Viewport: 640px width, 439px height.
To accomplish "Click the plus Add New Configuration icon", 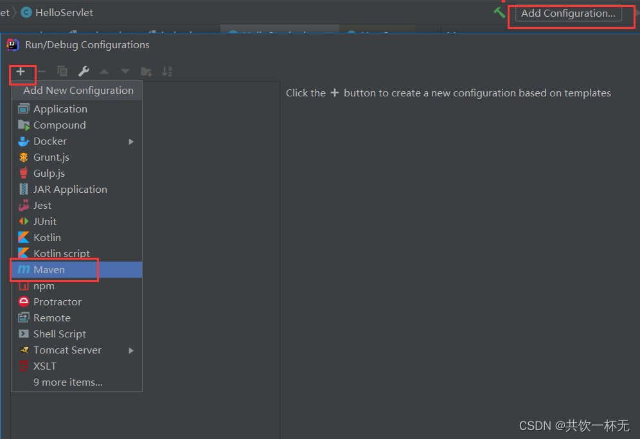I will click(21, 72).
